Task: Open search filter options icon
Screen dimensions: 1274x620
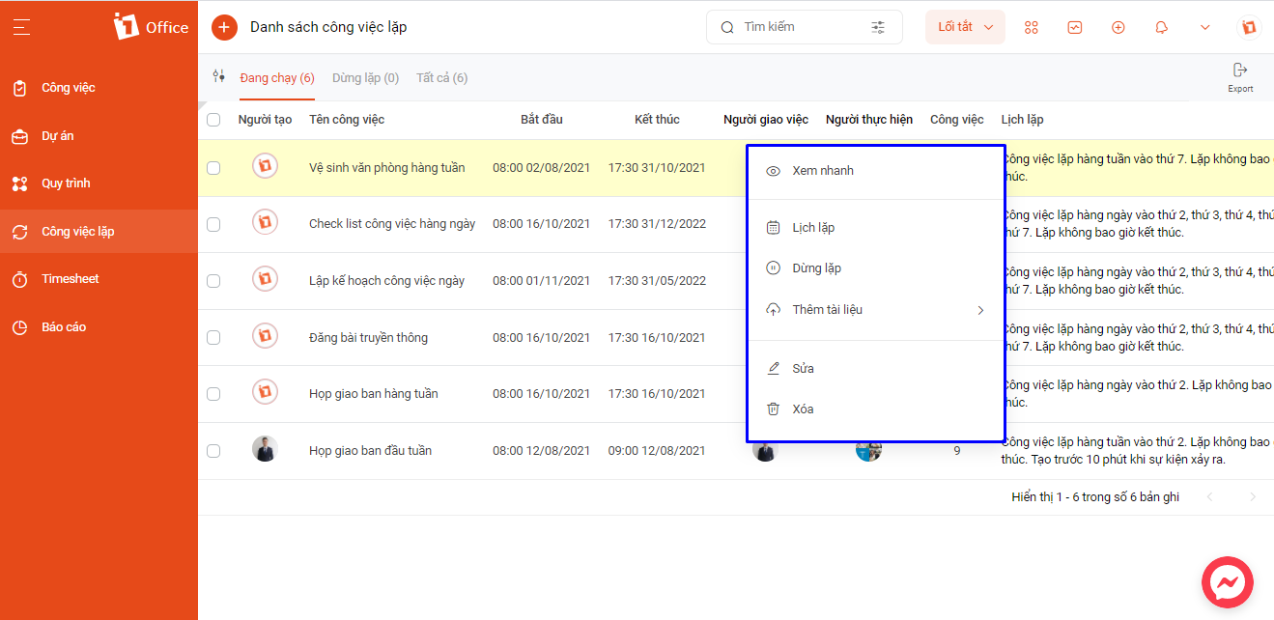Action: [878, 27]
